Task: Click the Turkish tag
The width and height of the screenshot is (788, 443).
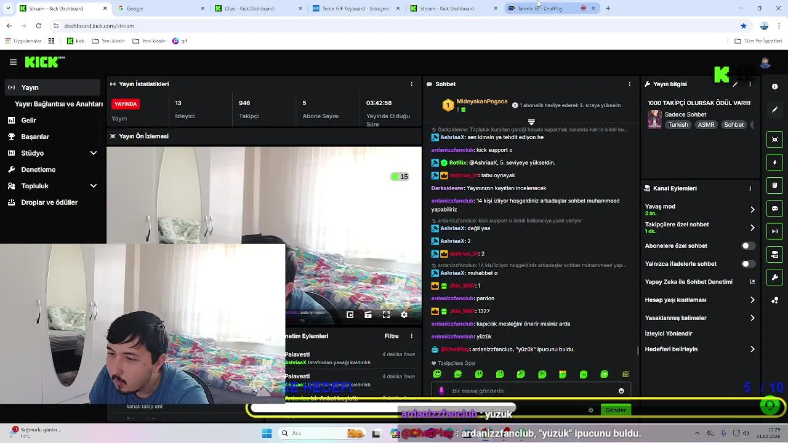Action: pos(678,124)
